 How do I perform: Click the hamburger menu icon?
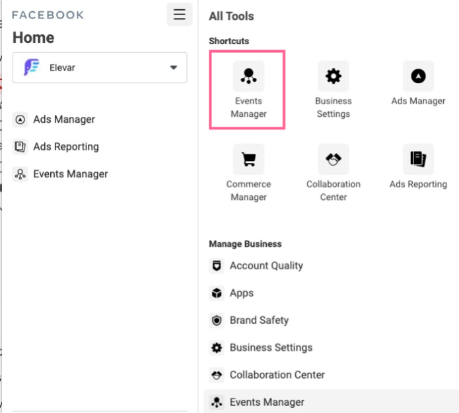[x=179, y=15]
